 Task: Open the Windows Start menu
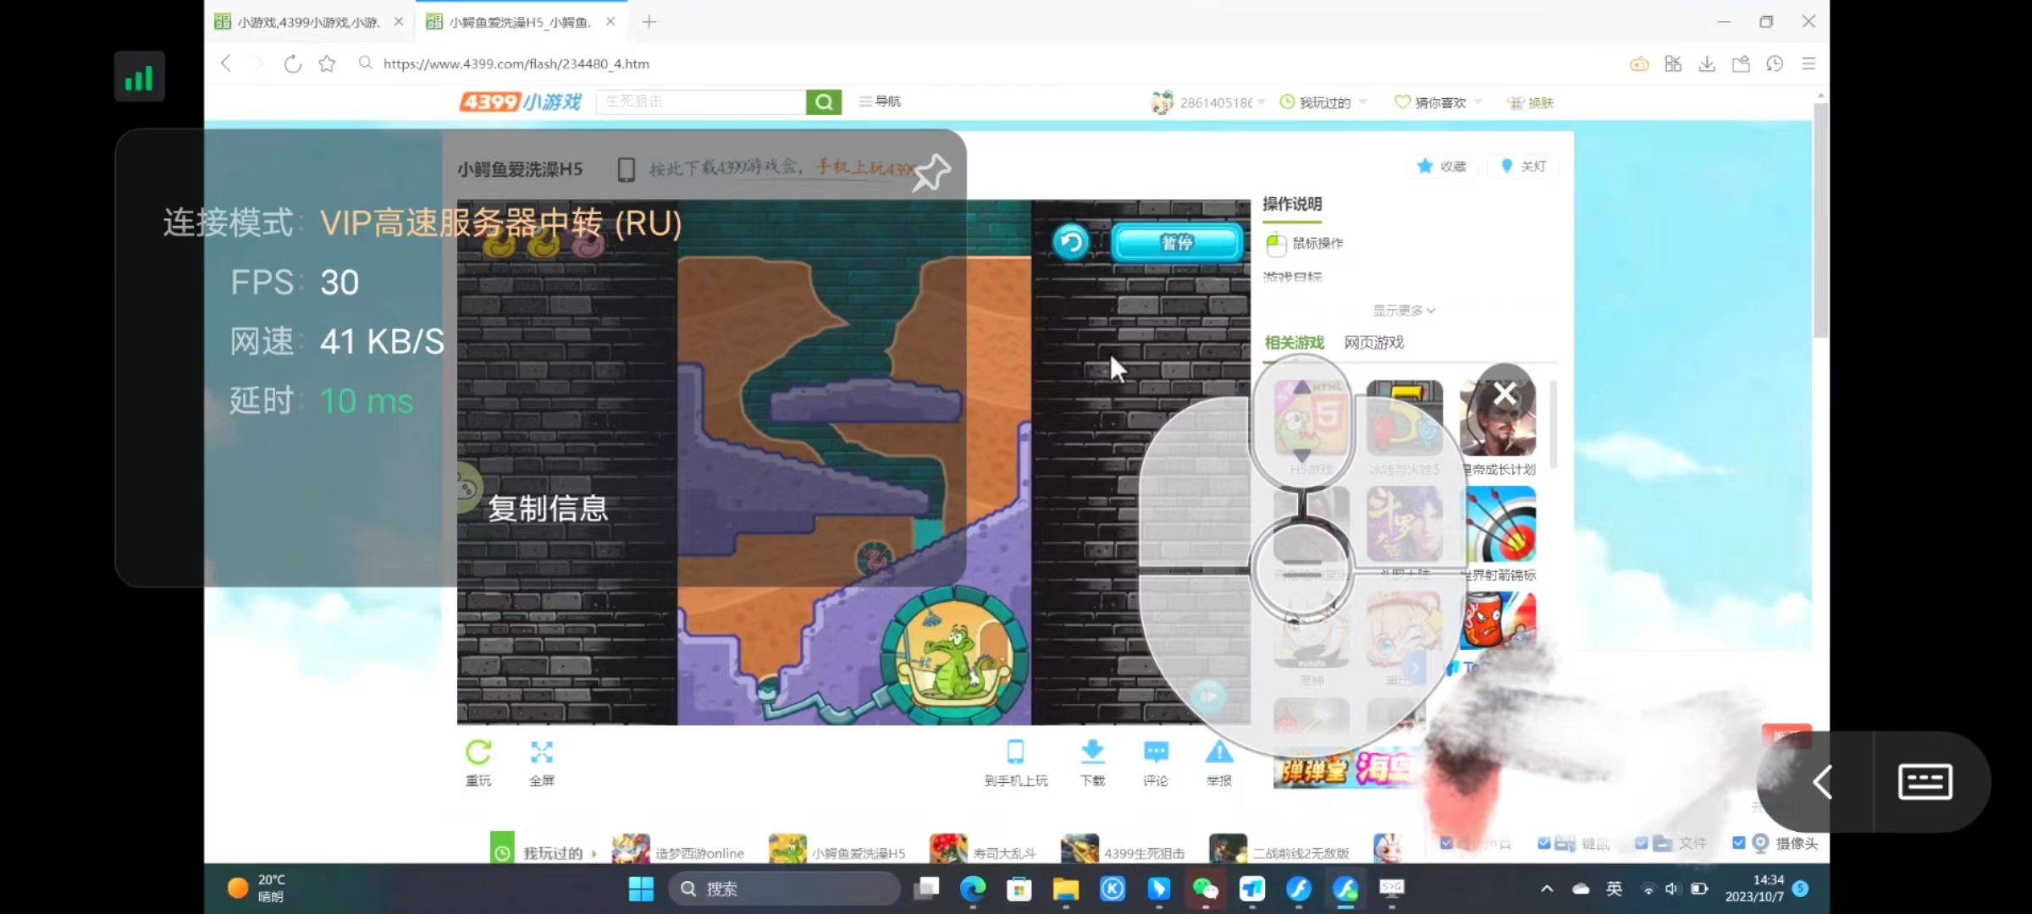pyautogui.click(x=641, y=889)
